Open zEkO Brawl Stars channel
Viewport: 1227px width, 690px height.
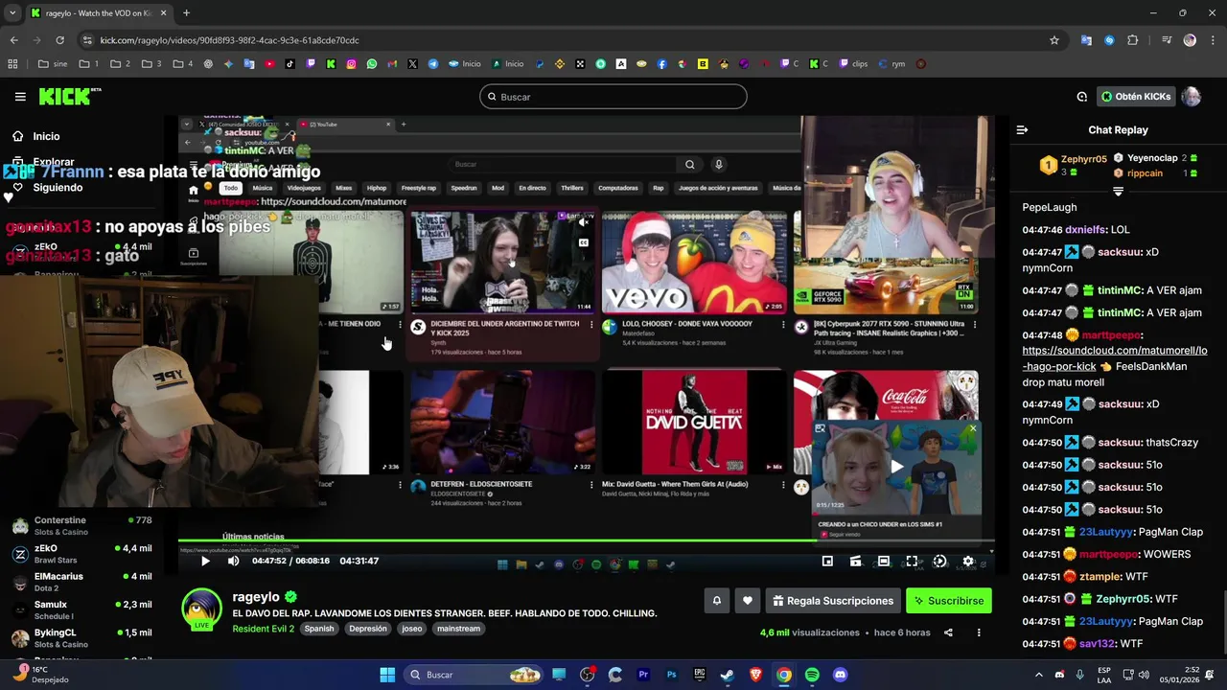(x=81, y=554)
